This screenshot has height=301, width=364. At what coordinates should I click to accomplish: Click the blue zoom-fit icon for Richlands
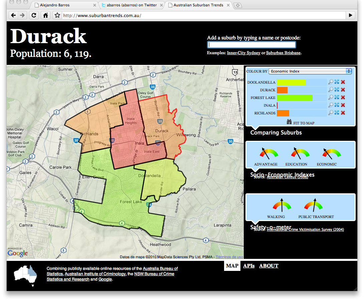[x=337, y=112]
